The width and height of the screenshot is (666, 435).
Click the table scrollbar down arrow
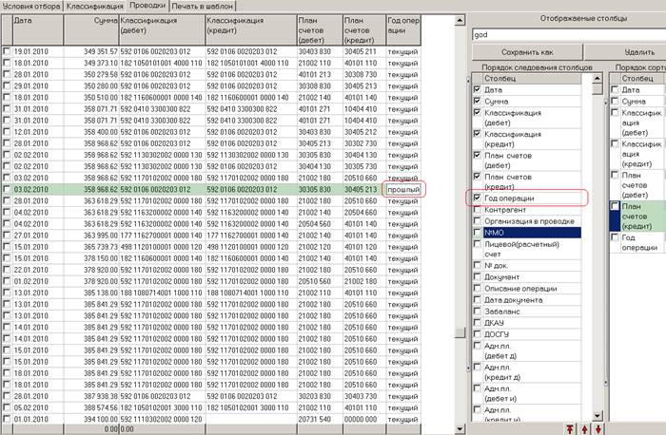[460, 428]
